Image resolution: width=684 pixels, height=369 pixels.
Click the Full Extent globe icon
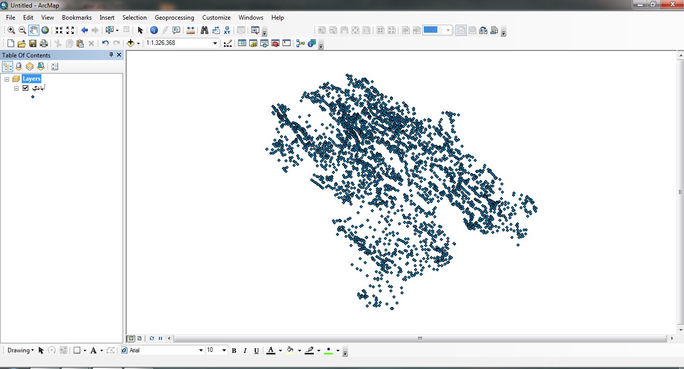pos(45,30)
